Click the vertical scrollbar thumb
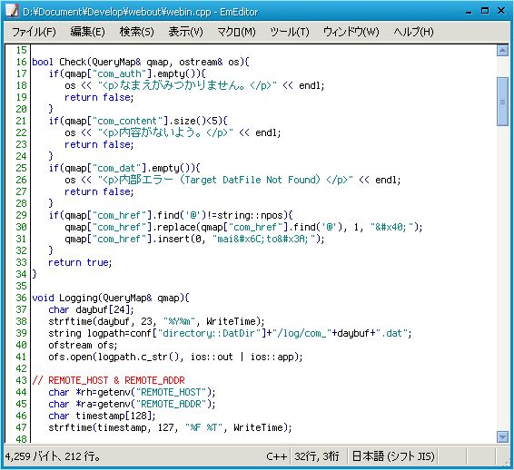 click(x=502, y=102)
